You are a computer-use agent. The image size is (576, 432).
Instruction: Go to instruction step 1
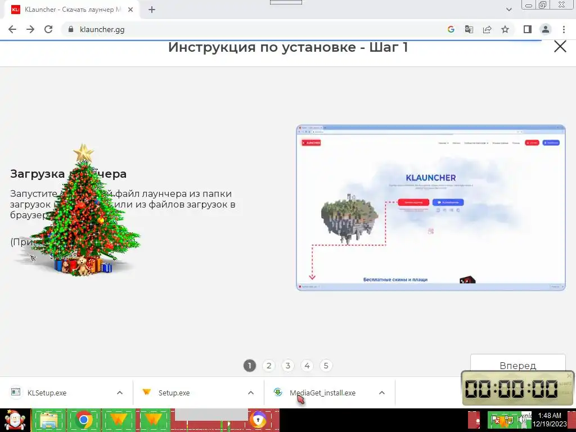250,366
